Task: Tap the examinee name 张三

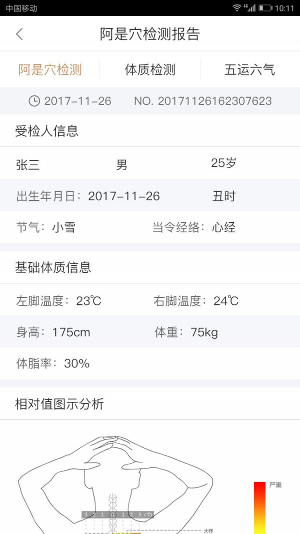Action: click(x=28, y=165)
